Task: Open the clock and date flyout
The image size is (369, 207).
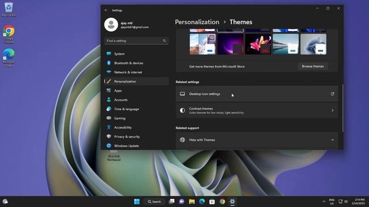Action: pyautogui.click(x=358, y=202)
